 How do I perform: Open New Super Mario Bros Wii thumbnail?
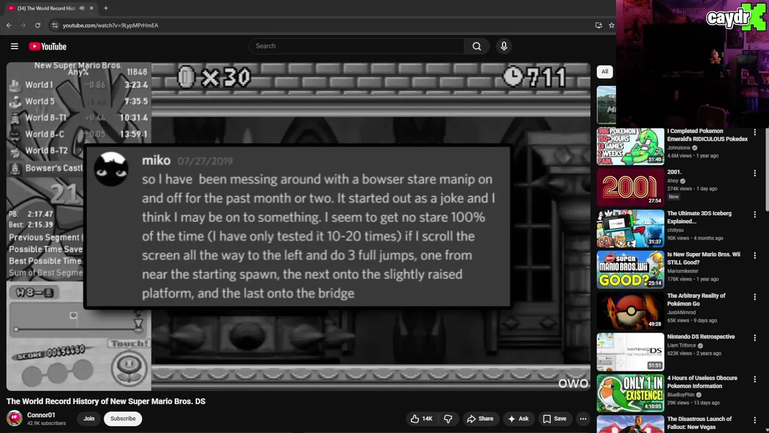pos(630,270)
